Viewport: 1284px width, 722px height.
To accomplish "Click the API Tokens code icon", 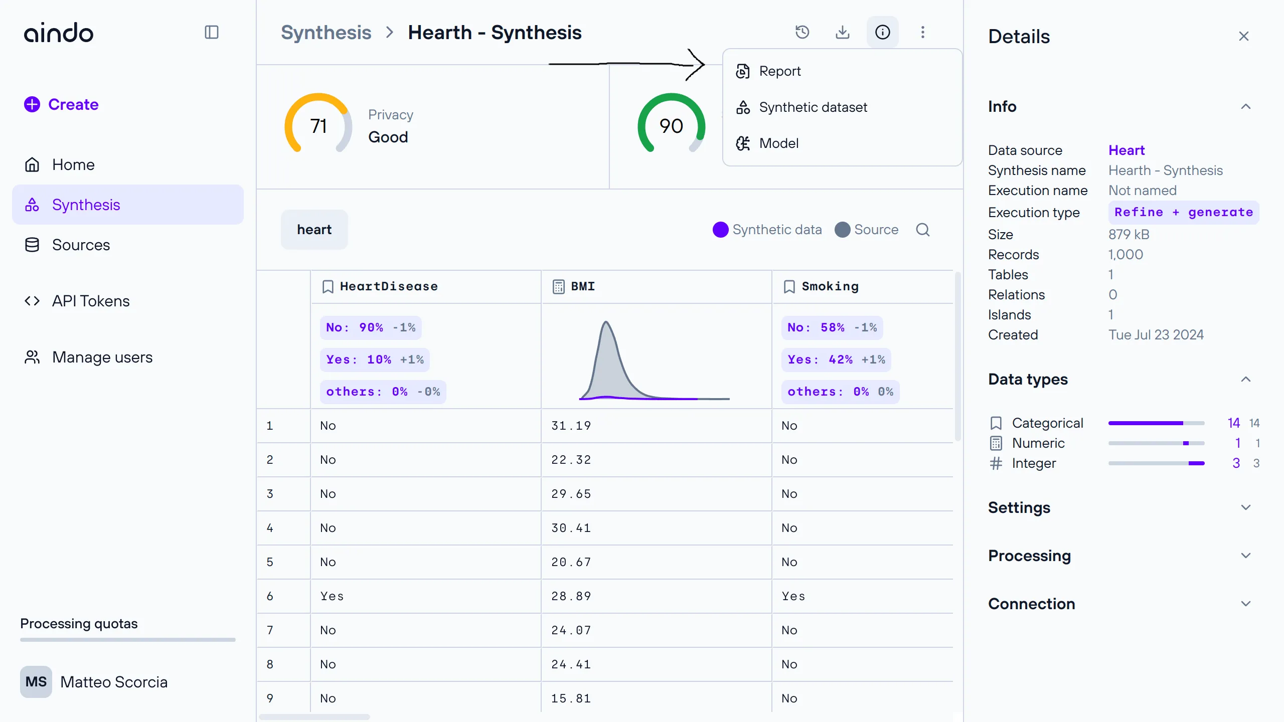I will pyautogui.click(x=32, y=301).
